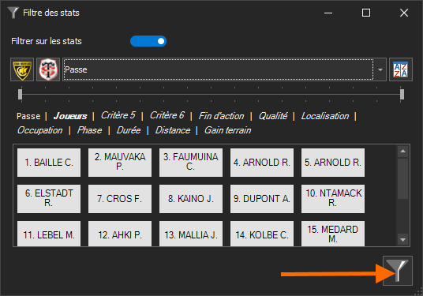Viewport: 423px width, 296px height.
Task: Switch to the Qualité tab
Action: (x=273, y=116)
